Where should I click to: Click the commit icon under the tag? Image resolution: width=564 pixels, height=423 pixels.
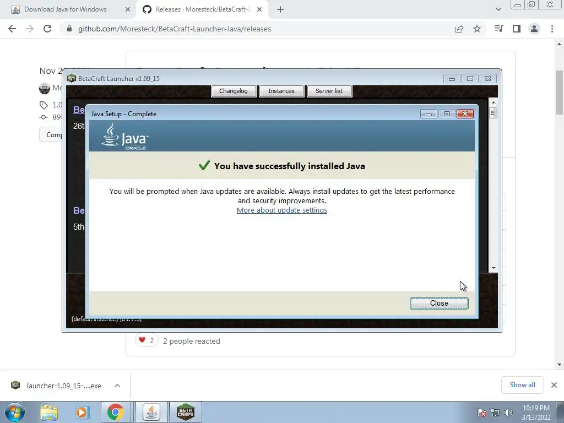[x=44, y=117]
